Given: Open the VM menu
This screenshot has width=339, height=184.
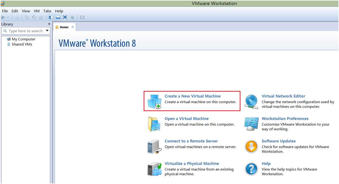Looking at the screenshot, I should (x=37, y=11).
